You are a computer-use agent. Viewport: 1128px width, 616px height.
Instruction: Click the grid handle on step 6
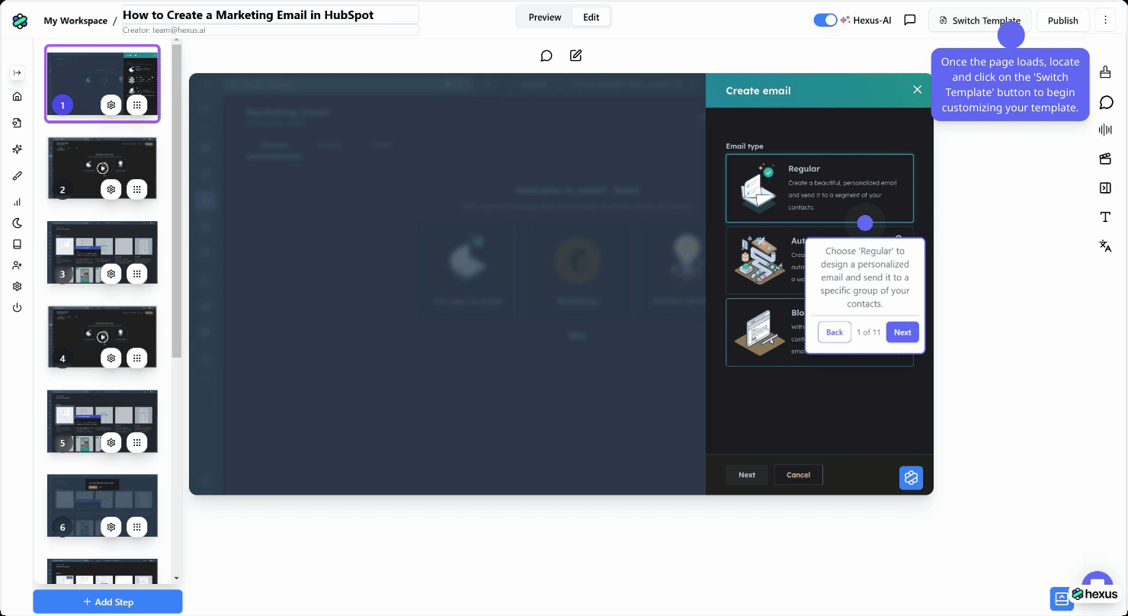click(136, 527)
